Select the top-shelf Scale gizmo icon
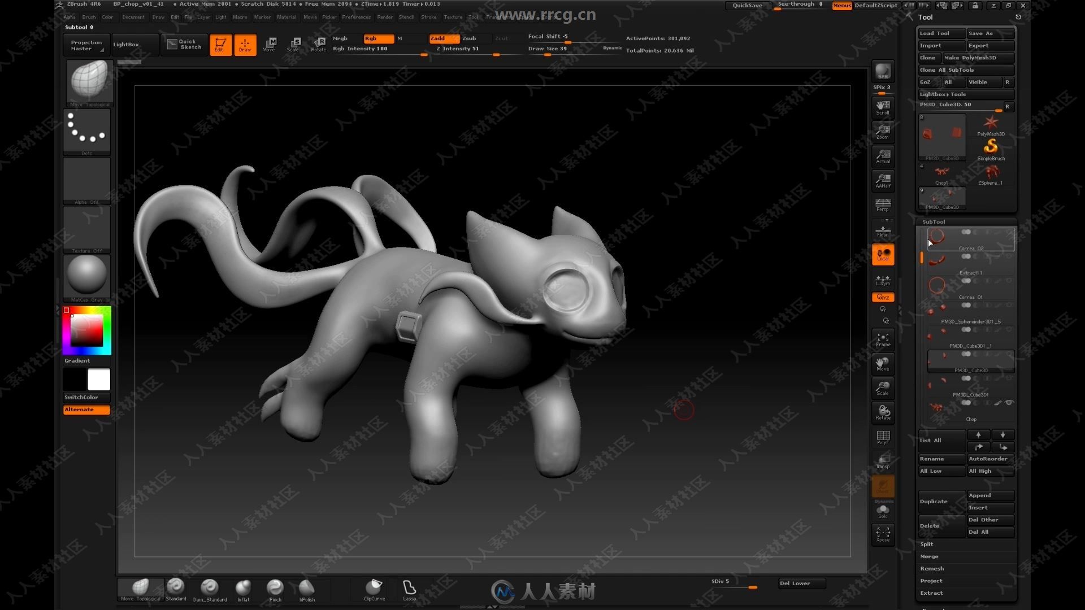The width and height of the screenshot is (1085, 610). (293, 44)
